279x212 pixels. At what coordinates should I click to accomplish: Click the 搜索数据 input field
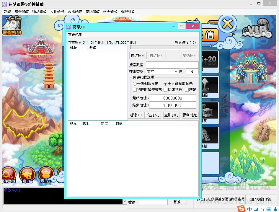coord(172,65)
